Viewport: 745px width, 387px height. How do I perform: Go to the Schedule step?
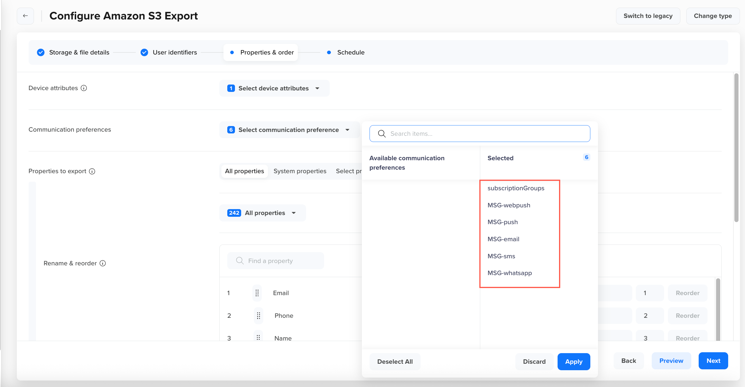pos(350,52)
